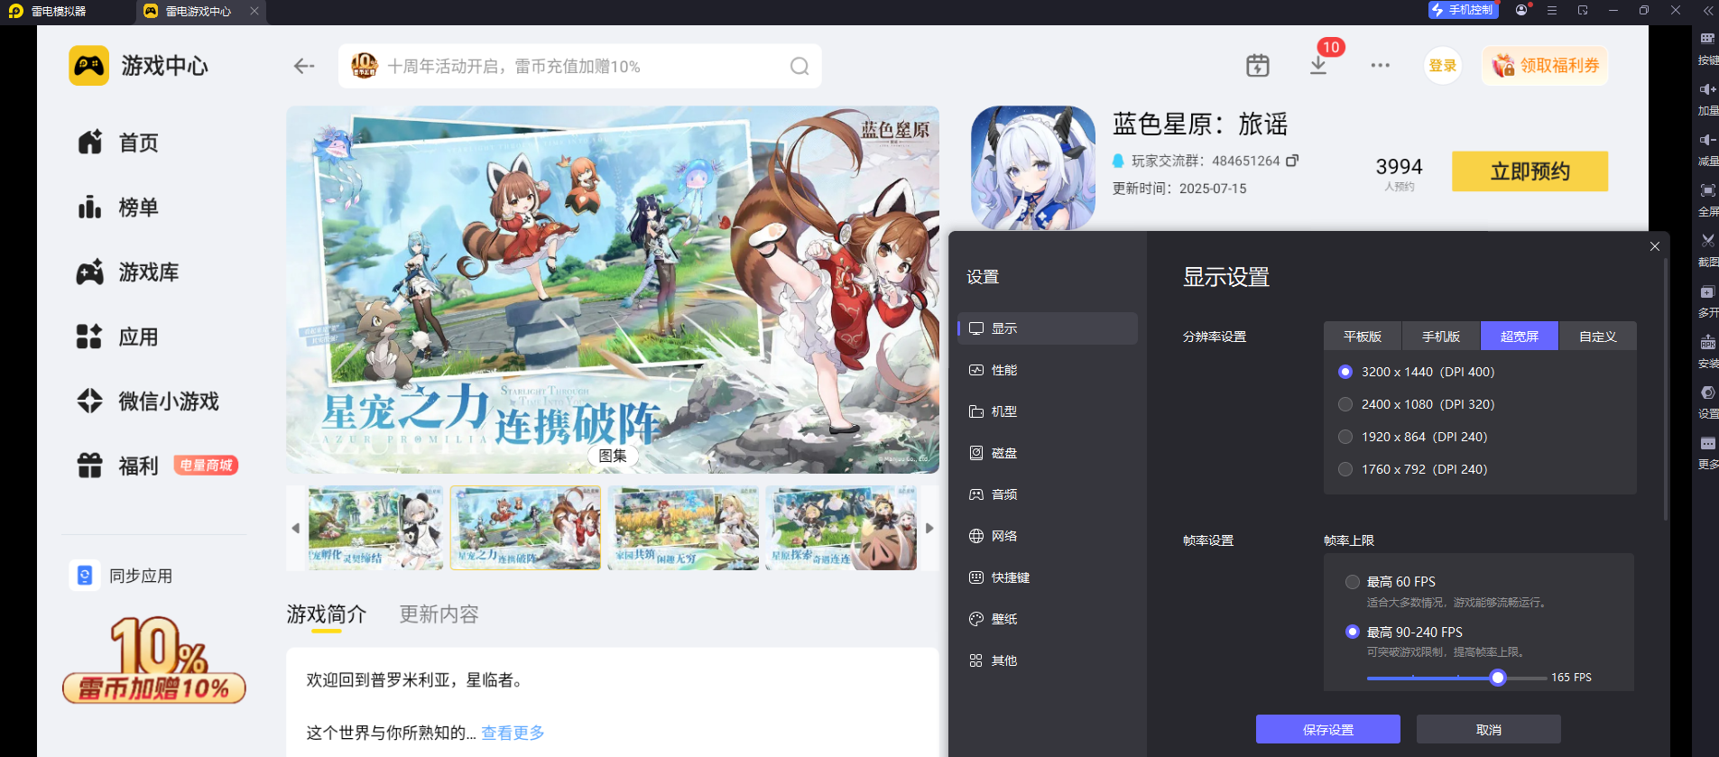Click the search magnifier icon
Viewport: 1719px width, 757px height.
pyautogui.click(x=799, y=66)
